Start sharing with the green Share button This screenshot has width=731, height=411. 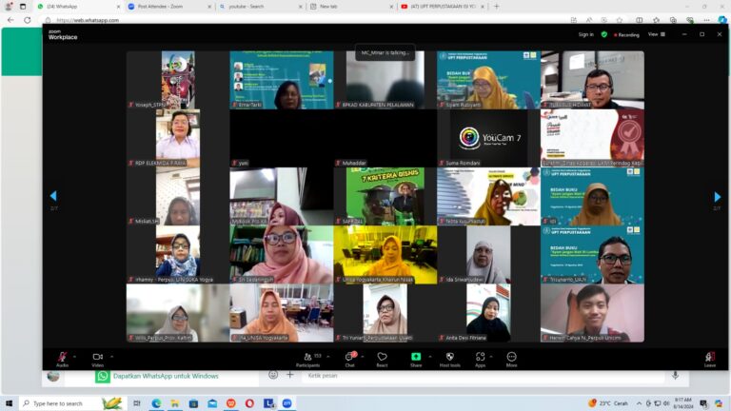pos(416,357)
